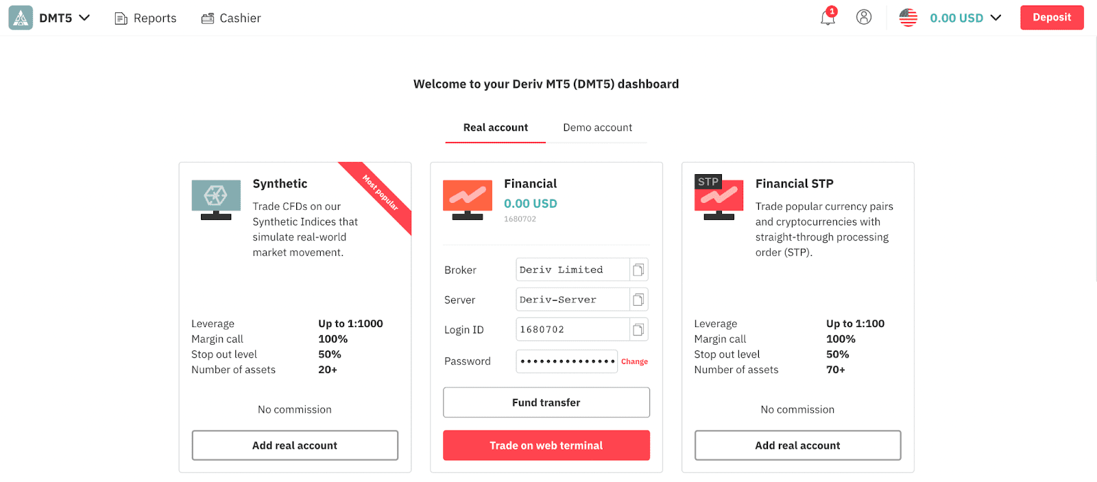
Task: Open the Reports menu
Action: pyautogui.click(x=145, y=19)
